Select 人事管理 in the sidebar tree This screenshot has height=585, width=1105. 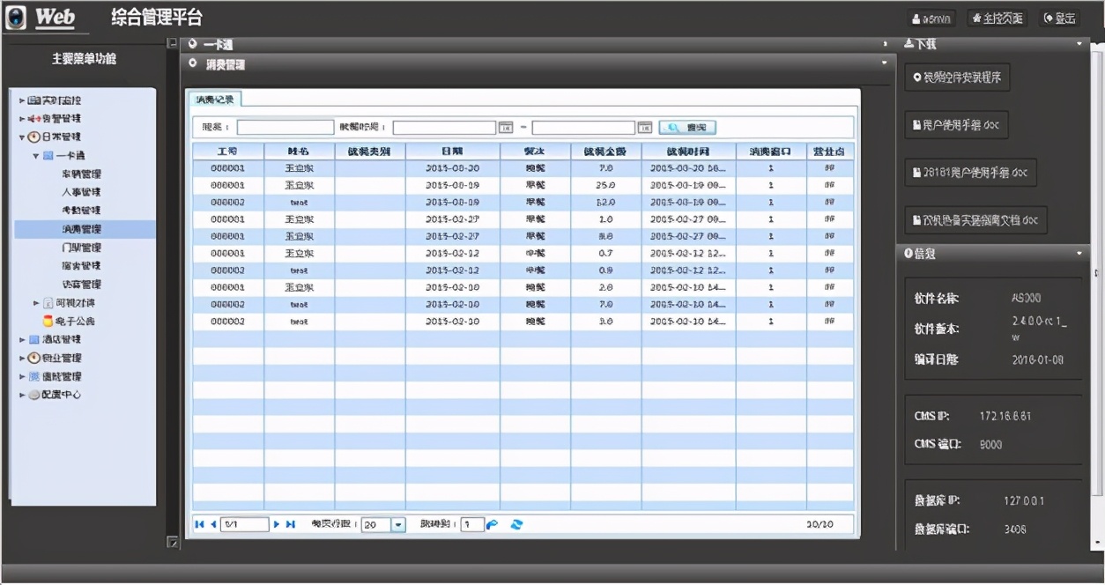pyautogui.click(x=81, y=192)
